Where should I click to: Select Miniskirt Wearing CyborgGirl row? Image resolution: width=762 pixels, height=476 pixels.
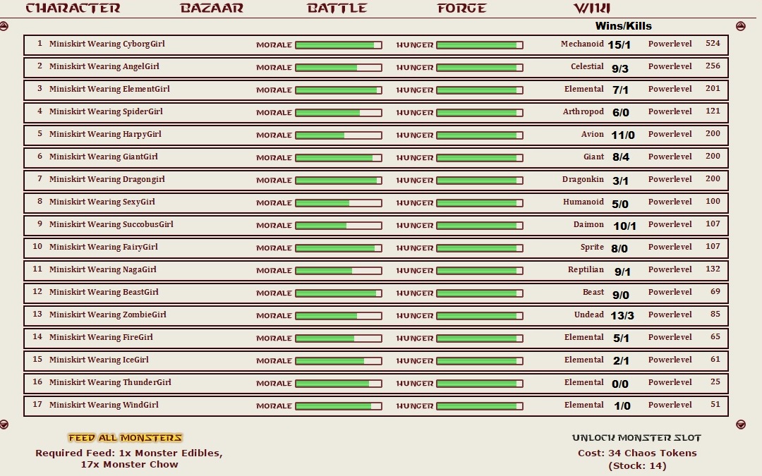point(375,44)
